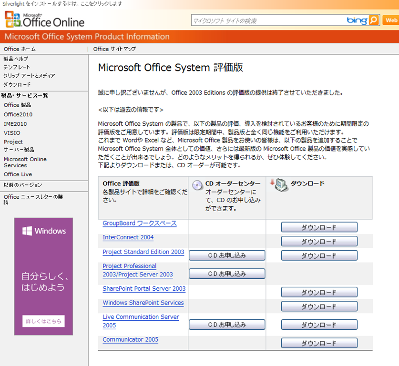
Task: Click the Bing search magnifier icon
Action: 374,20
